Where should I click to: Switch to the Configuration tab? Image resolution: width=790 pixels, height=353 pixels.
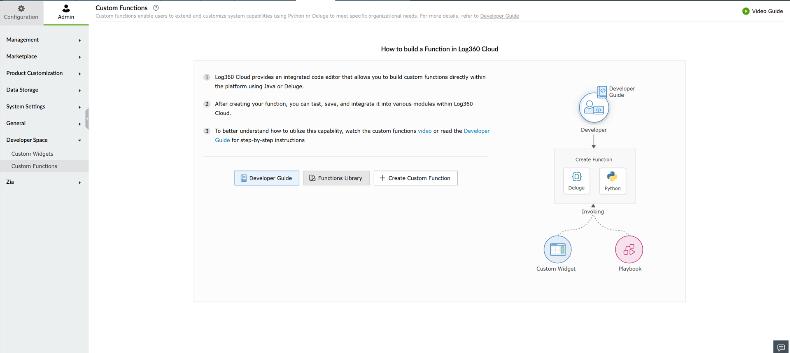(21, 13)
